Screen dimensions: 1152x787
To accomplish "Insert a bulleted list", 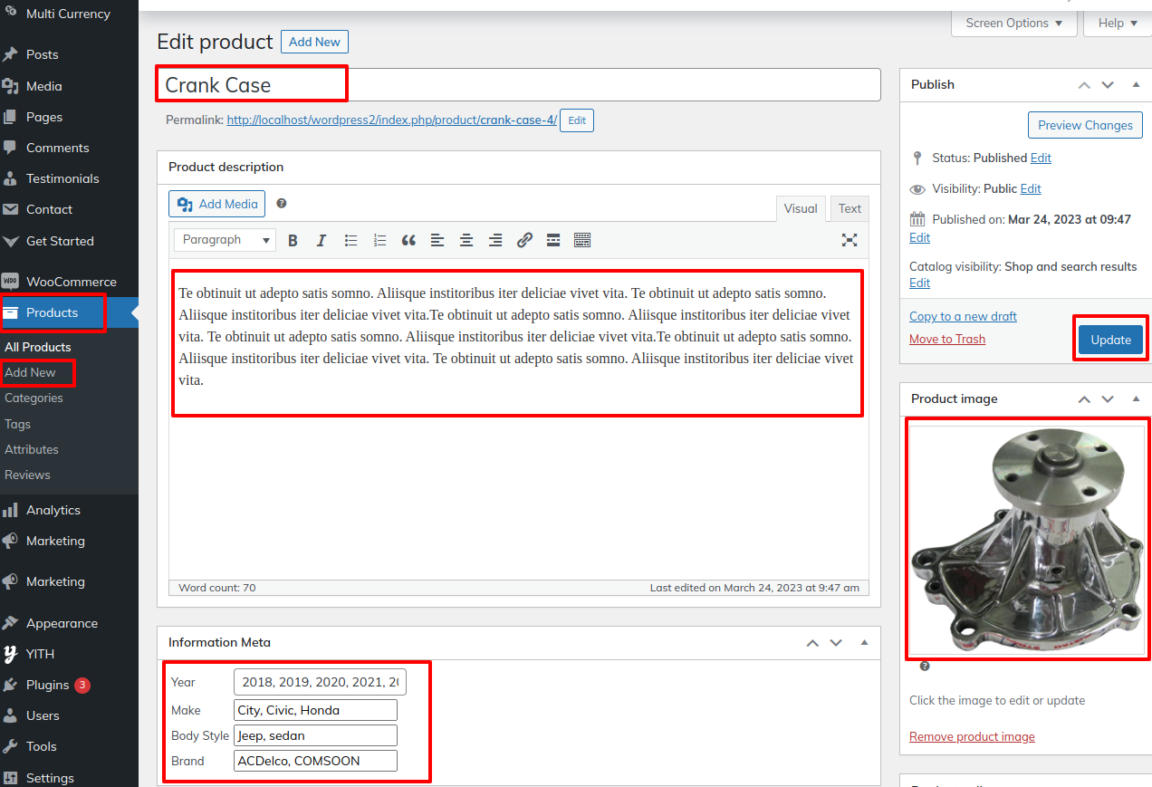I will click(350, 240).
